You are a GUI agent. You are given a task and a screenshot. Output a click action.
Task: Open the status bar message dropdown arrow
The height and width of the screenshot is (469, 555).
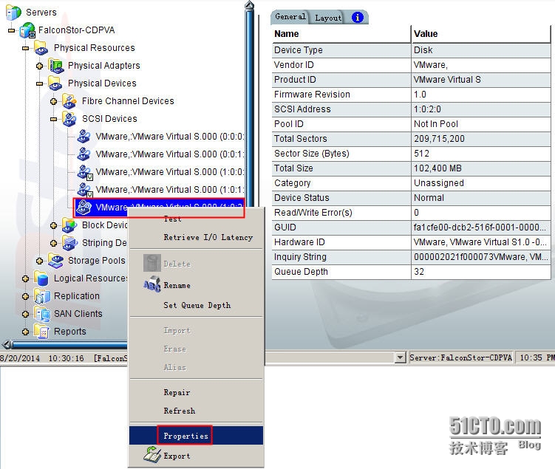coord(400,357)
